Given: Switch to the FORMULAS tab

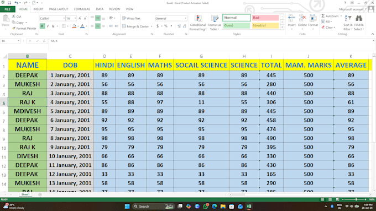Looking at the screenshot, I should [82, 9].
